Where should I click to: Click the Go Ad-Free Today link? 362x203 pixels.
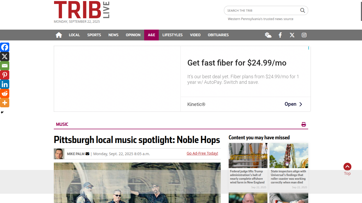[202, 153]
